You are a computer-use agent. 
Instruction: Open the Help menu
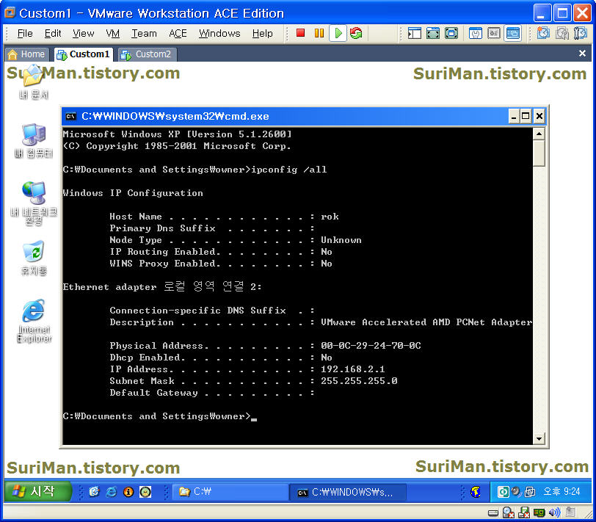click(x=262, y=34)
